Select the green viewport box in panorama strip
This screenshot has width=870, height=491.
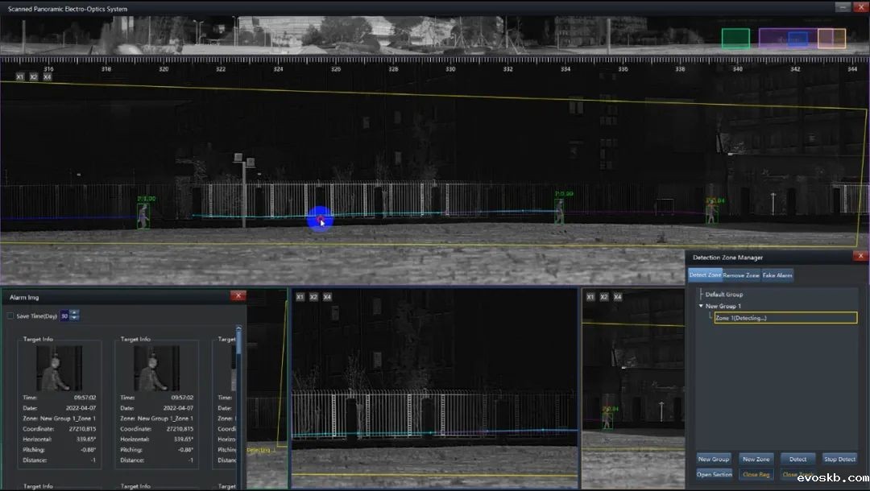[735, 38]
